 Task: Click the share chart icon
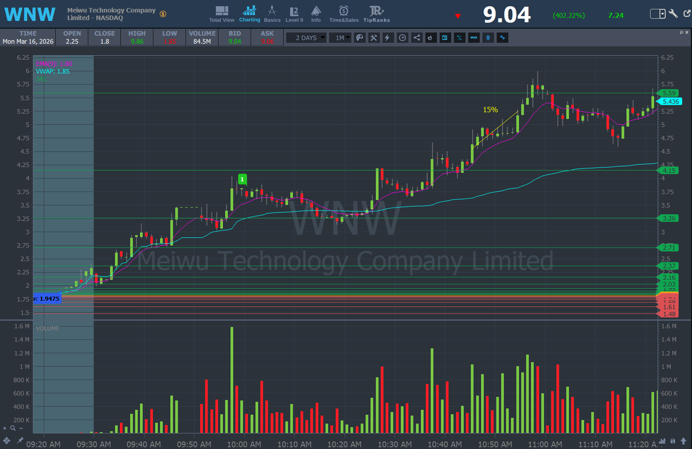point(416,37)
